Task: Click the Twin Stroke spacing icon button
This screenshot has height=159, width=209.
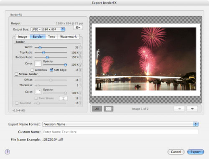Action: (x=63, y=98)
